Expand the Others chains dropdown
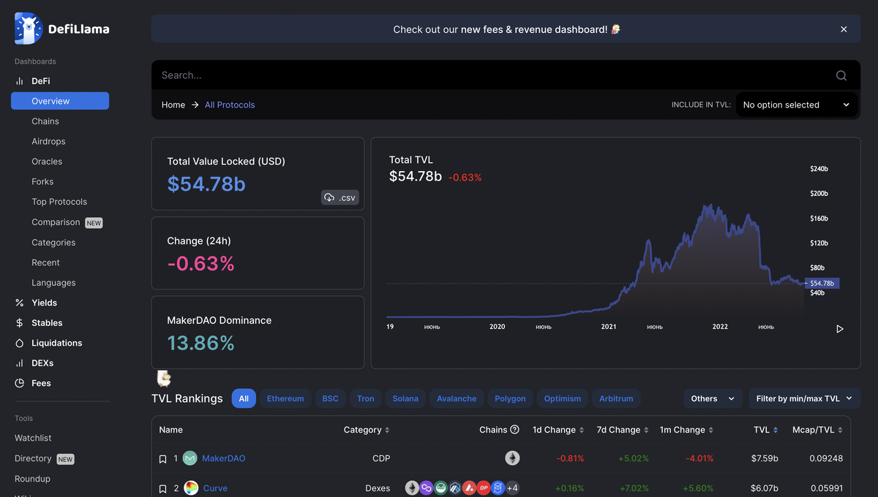This screenshot has width=878, height=497. [x=713, y=398]
